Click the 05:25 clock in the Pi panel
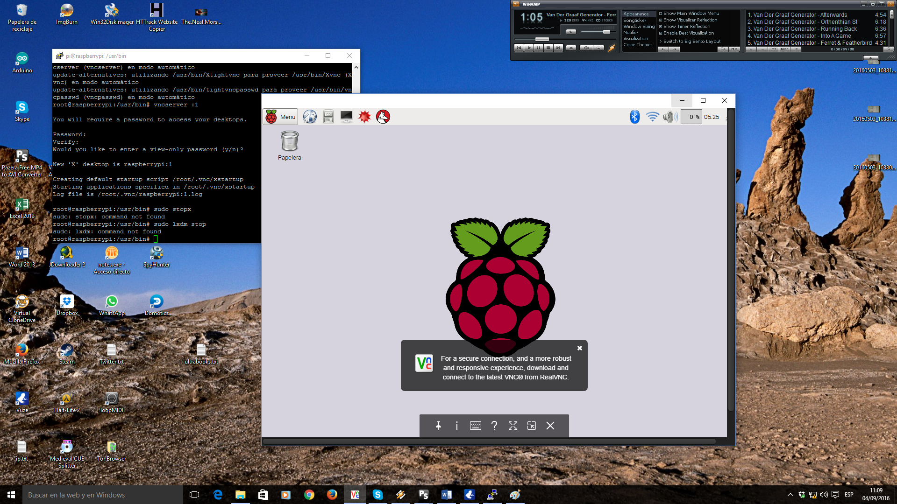Image resolution: width=897 pixels, height=504 pixels. pyautogui.click(x=712, y=117)
